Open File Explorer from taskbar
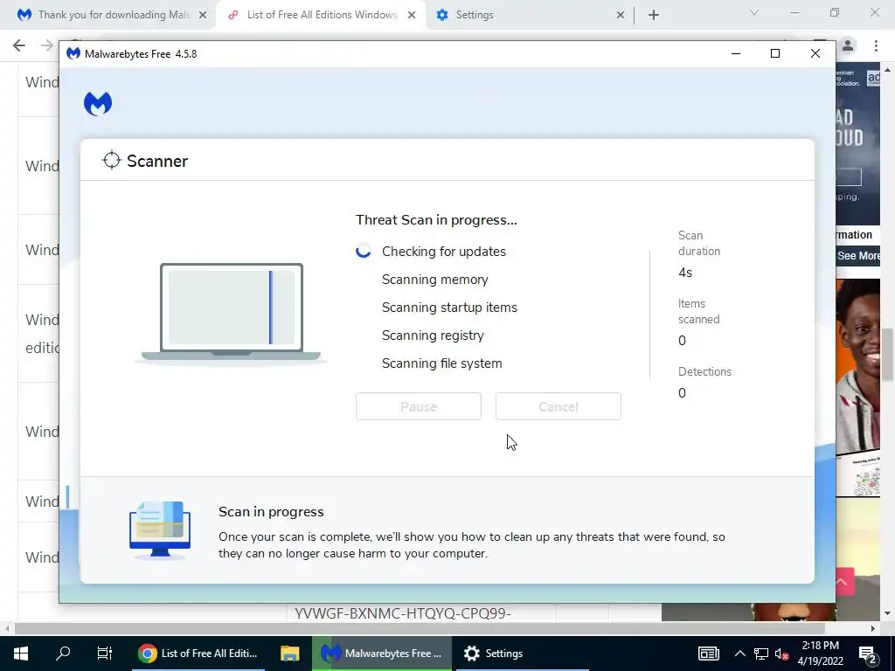The image size is (895, 671). pos(289,654)
